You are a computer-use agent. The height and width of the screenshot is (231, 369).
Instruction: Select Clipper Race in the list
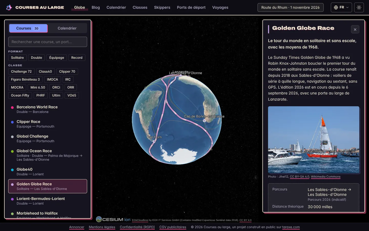(48, 124)
